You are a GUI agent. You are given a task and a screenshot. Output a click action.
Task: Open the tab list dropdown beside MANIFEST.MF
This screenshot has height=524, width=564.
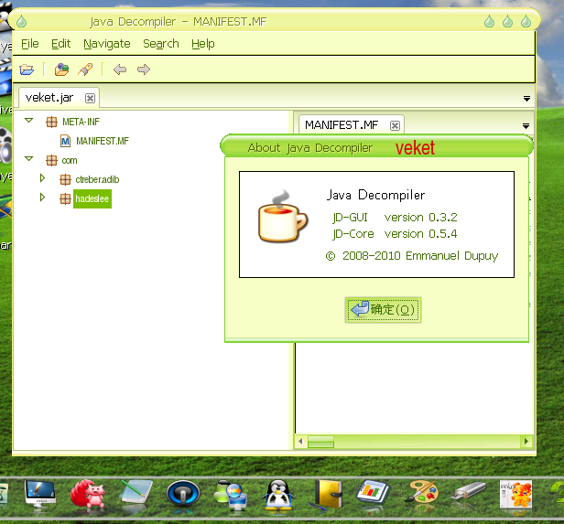point(526,126)
